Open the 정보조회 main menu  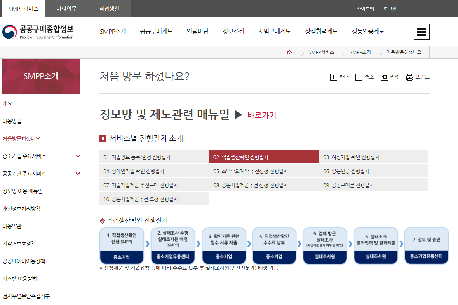233,31
